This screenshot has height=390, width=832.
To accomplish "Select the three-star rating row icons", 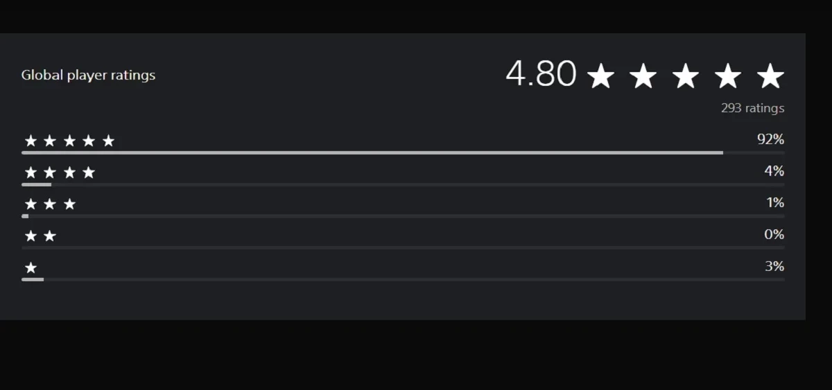I will pyautogui.click(x=50, y=204).
